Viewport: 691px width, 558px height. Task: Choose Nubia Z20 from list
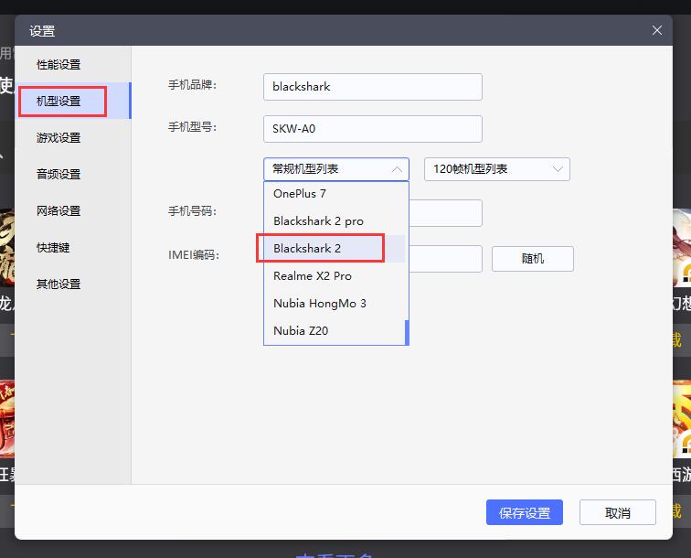335,330
